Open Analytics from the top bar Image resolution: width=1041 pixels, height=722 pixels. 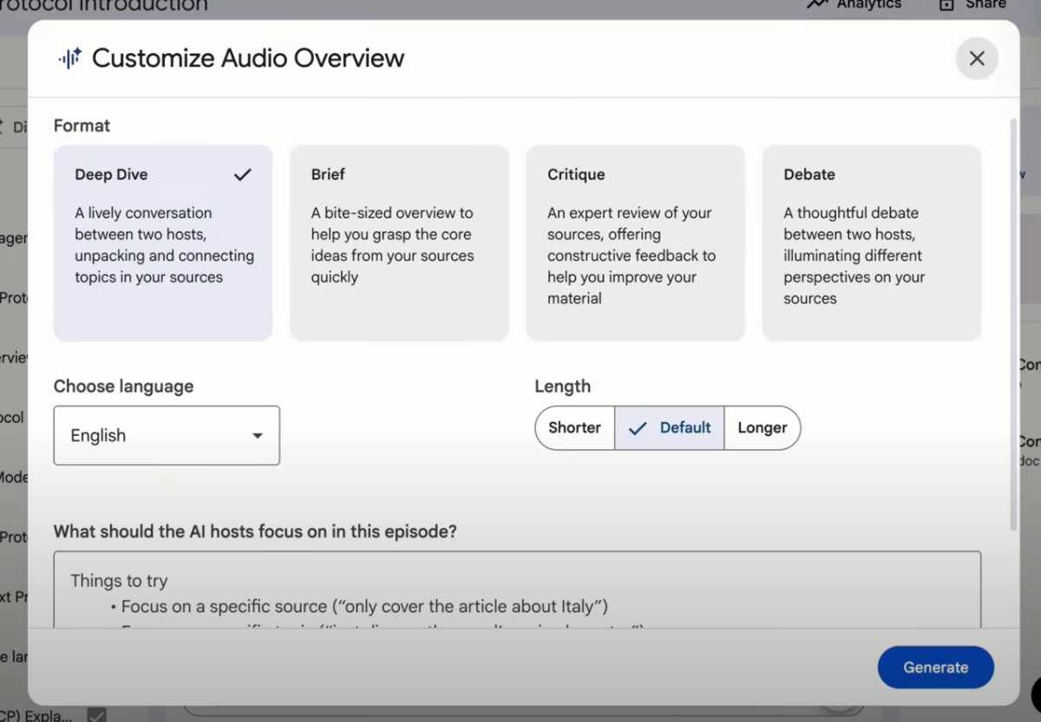tap(853, 5)
